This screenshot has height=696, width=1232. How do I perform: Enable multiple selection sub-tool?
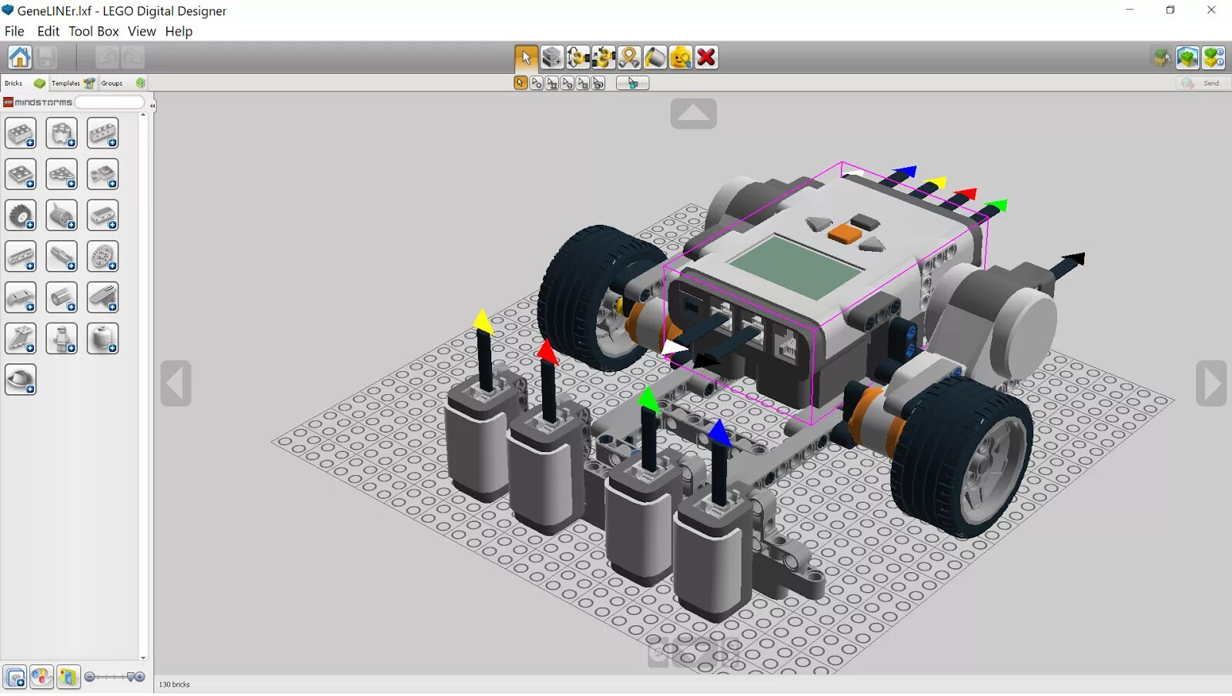point(537,83)
